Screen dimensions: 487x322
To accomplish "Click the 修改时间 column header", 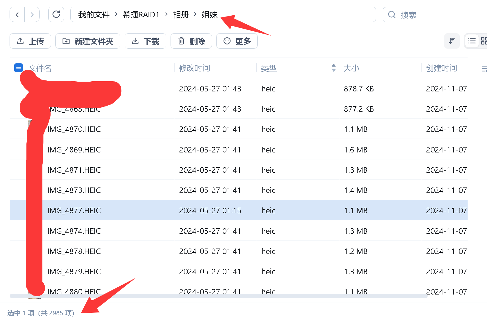I will pos(194,68).
